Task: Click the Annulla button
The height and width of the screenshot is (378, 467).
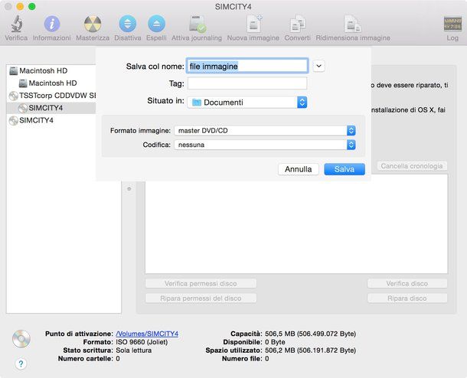Action: [298, 169]
